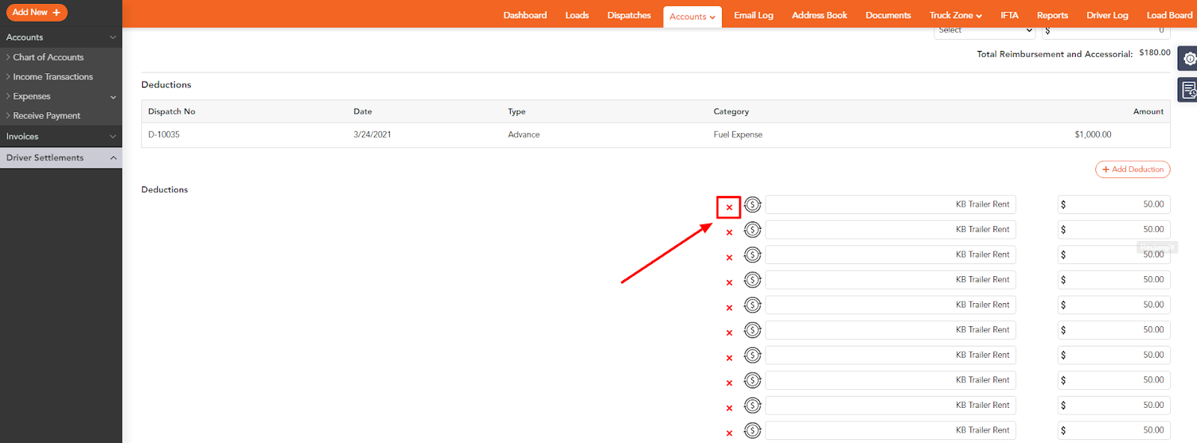Click the Add Deduction button

pos(1132,170)
